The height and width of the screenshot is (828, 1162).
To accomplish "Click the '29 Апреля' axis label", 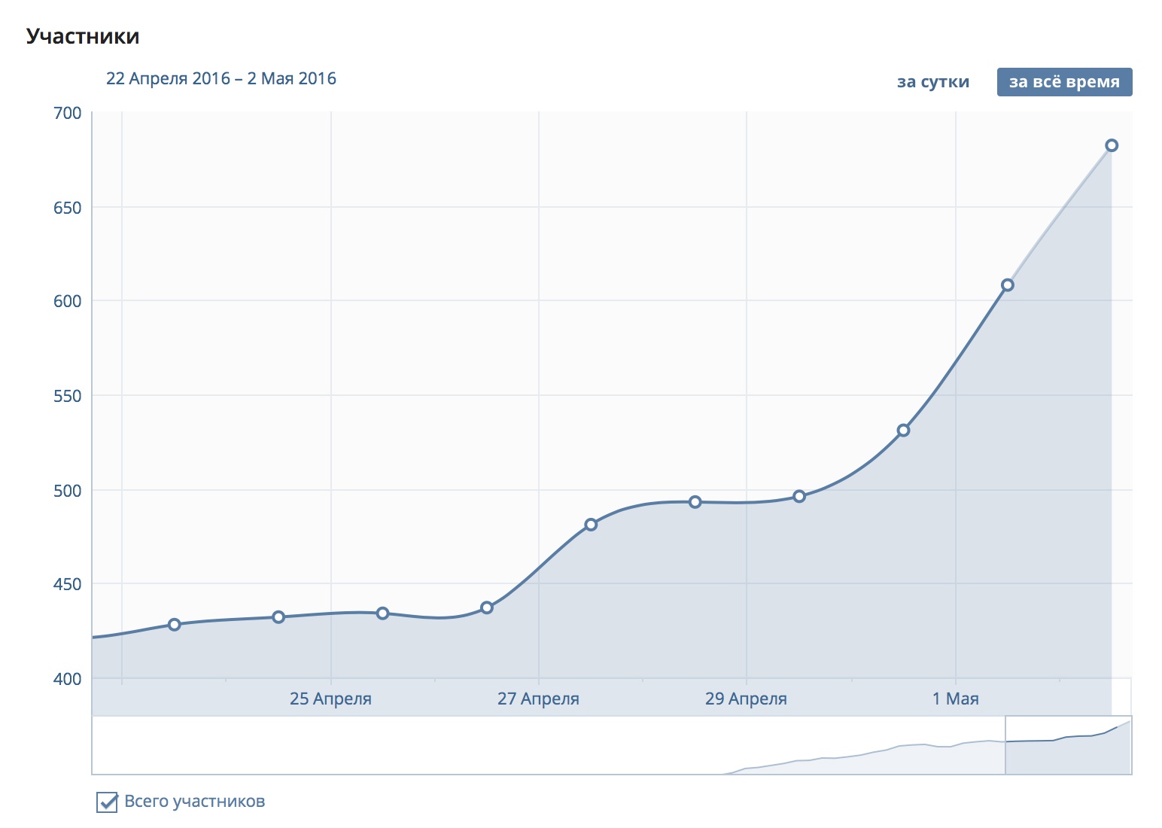I will [x=746, y=699].
